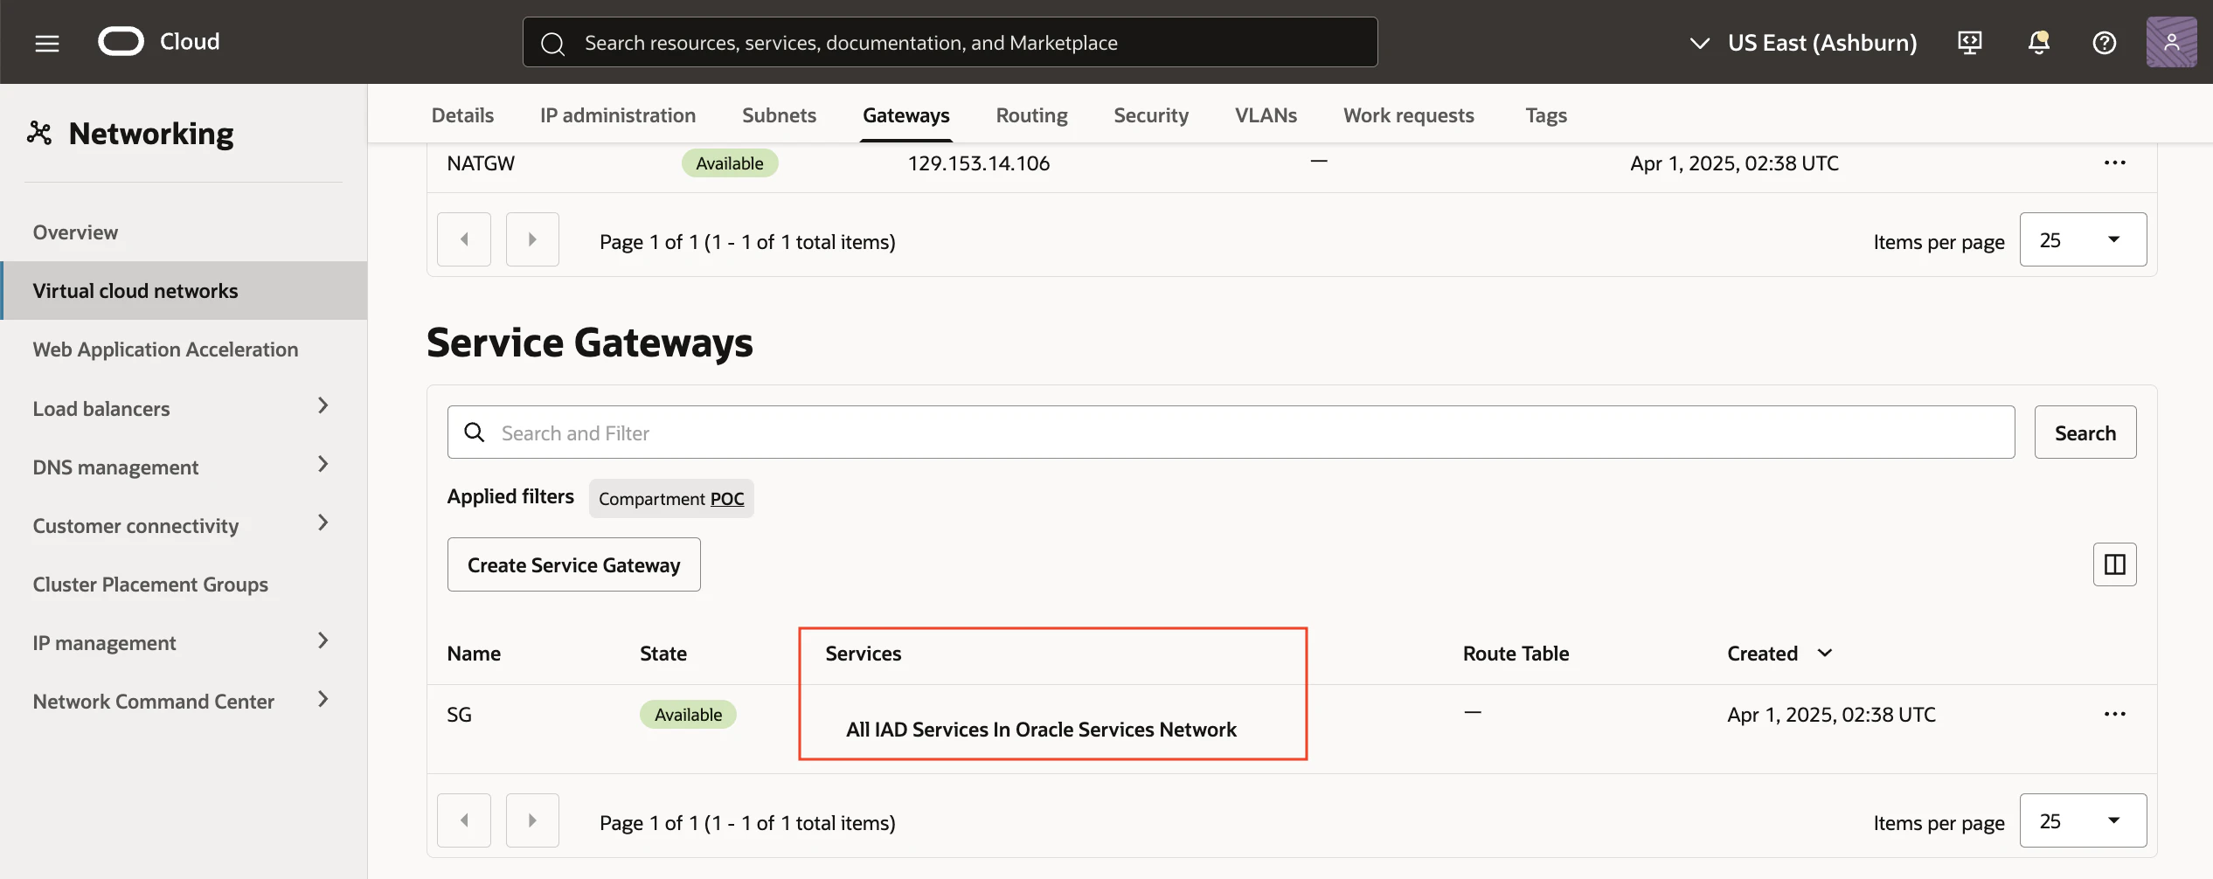Open the column layout settings icon
The image size is (2213, 879).
click(2115, 564)
